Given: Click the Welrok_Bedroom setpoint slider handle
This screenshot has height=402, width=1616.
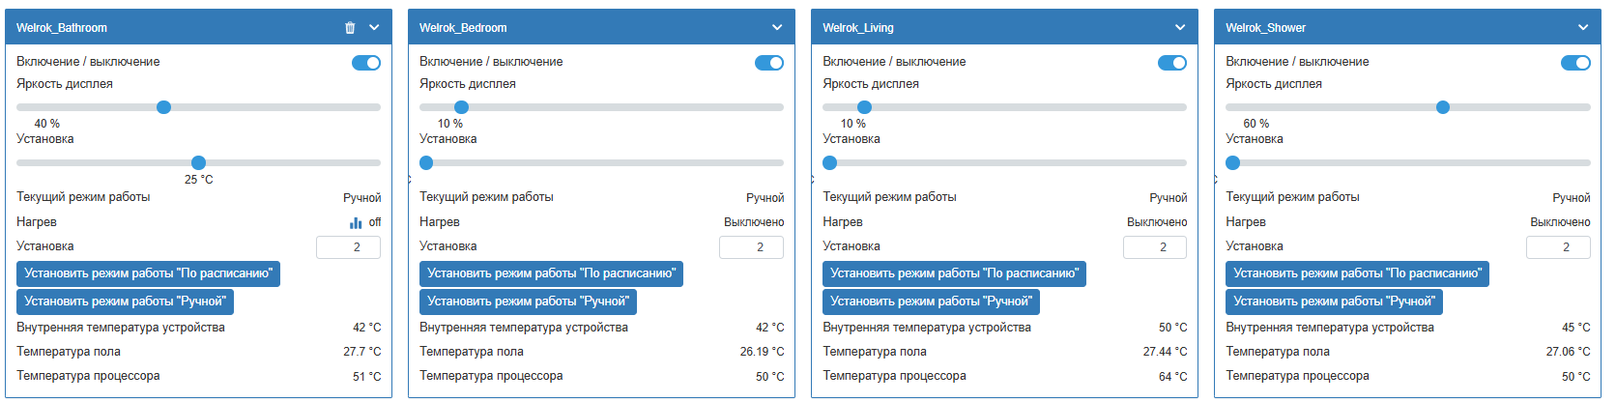Looking at the screenshot, I should tap(426, 163).
